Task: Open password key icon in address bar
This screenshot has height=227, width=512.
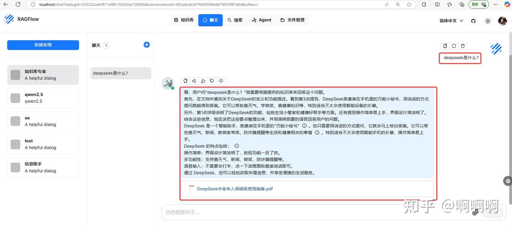Action: point(387,5)
